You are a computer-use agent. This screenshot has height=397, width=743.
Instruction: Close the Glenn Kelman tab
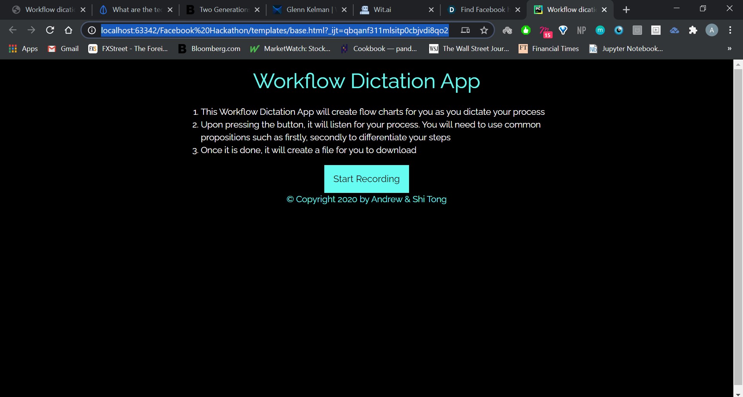click(x=344, y=10)
